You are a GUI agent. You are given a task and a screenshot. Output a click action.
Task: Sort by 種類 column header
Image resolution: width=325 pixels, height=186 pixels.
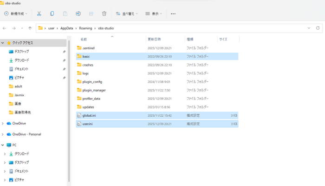pyautogui.click(x=190, y=39)
